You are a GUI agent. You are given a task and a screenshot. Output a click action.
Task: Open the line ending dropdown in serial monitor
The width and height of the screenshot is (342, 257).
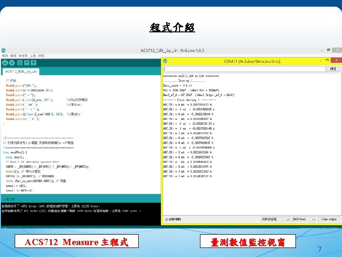click(275, 219)
